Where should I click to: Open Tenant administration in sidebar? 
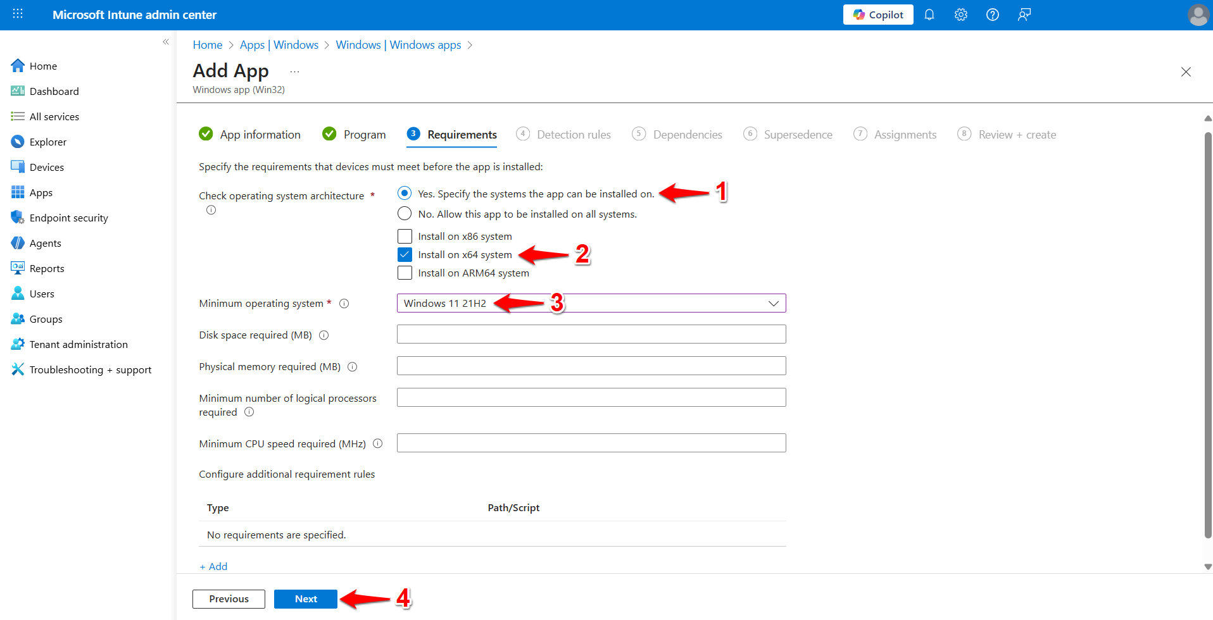(79, 344)
